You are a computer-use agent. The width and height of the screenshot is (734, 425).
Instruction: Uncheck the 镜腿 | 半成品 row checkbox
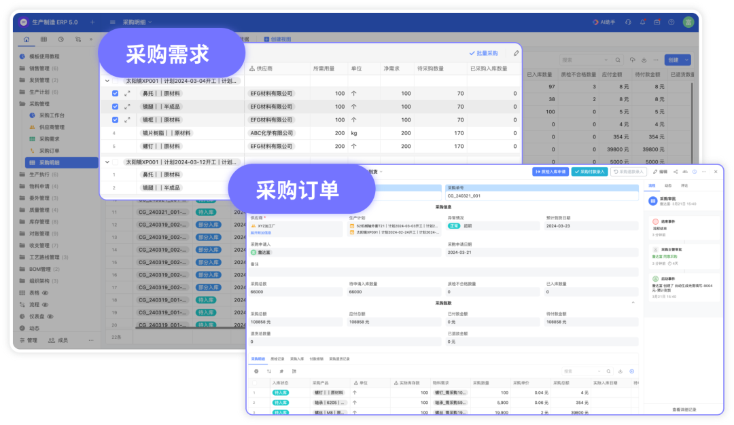pyautogui.click(x=115, y=107)
